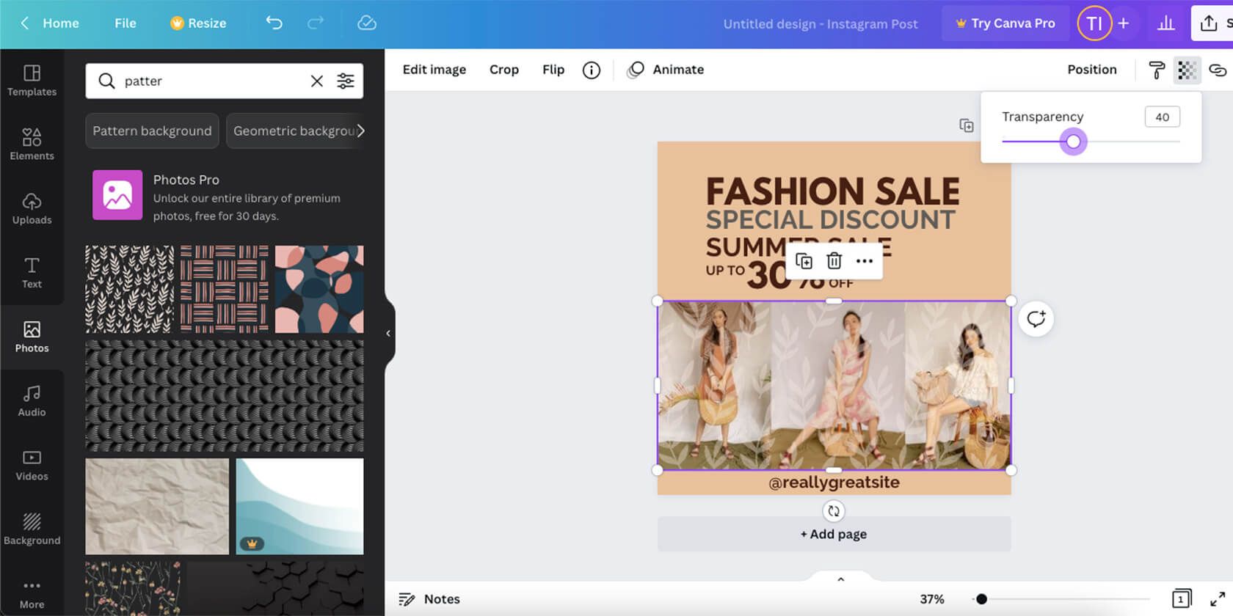Open the File menu
1233x616 pixels.
(x=125, y=23)
